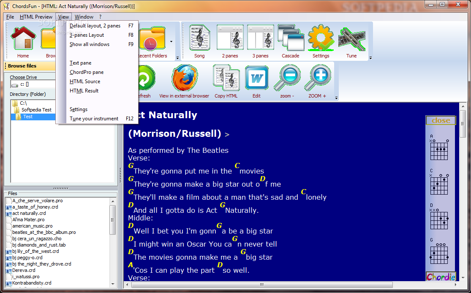Choose 3-panes Layout menu entry
Screen dimensions: 471x293
tap(97, 35)
